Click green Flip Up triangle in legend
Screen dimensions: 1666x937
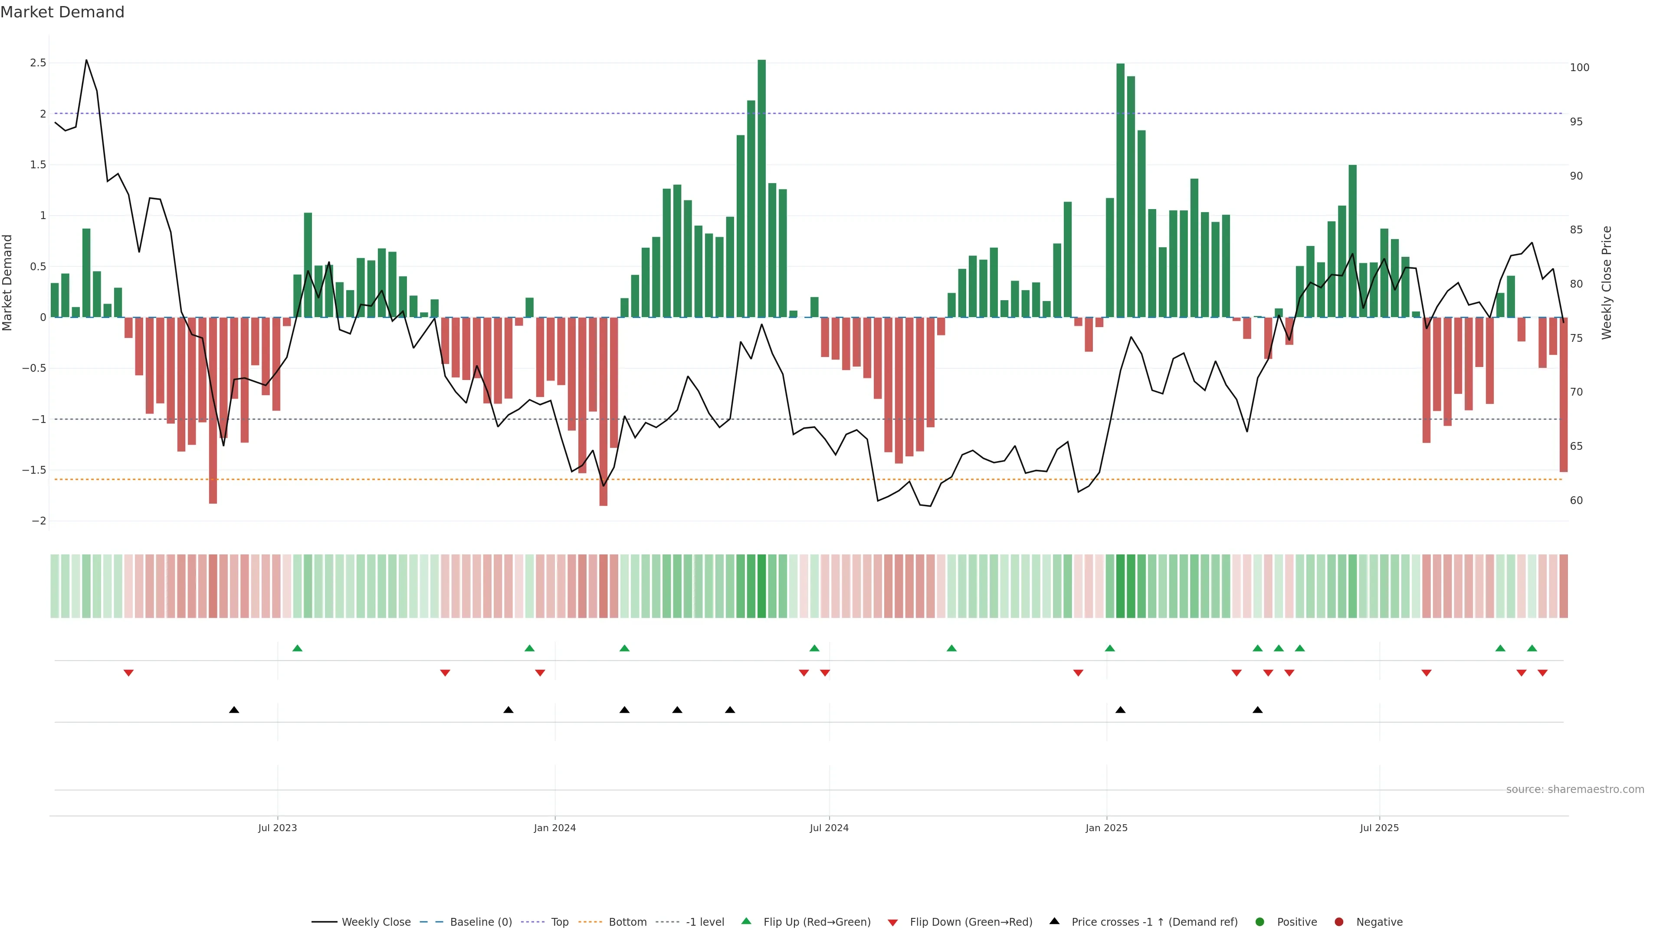point(746,921)
